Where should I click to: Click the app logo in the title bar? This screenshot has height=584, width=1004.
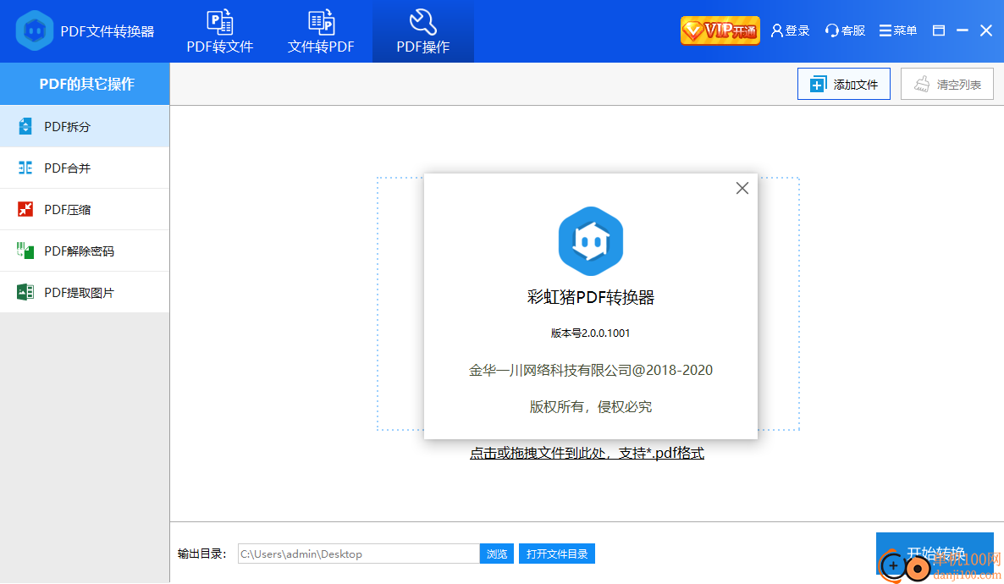click(34, 30)
